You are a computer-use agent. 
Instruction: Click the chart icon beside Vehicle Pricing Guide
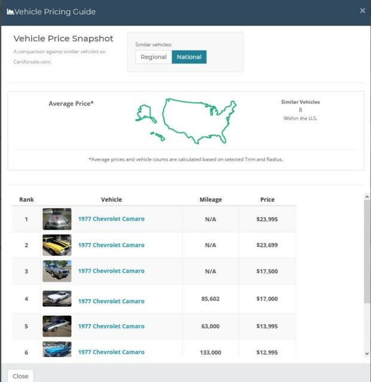click(10, 11)
